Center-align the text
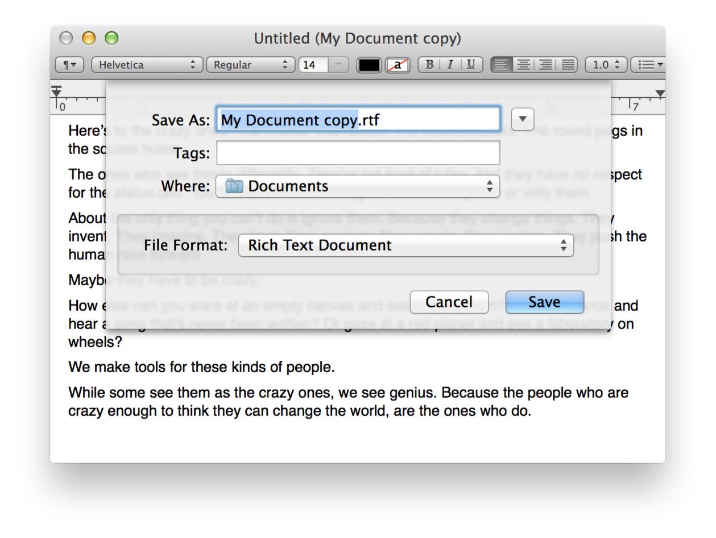The height and width of the screenshot is (538, 716). [523, 65]
